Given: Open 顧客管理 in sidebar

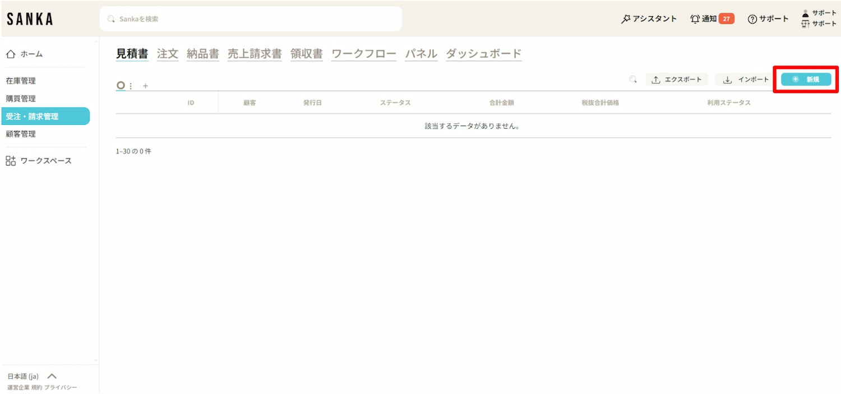Looking at the screenshot, I should (21, 134).
